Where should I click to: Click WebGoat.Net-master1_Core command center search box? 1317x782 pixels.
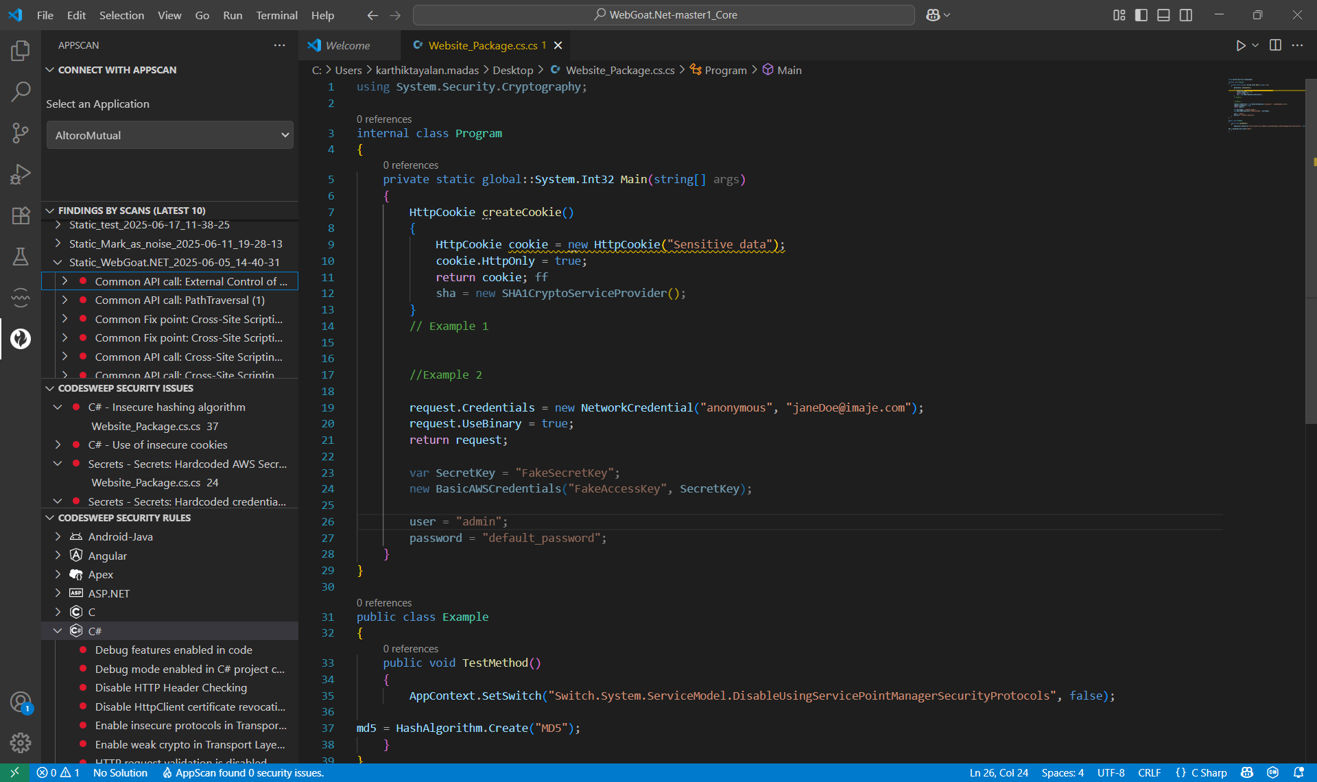tap(664, 15)
